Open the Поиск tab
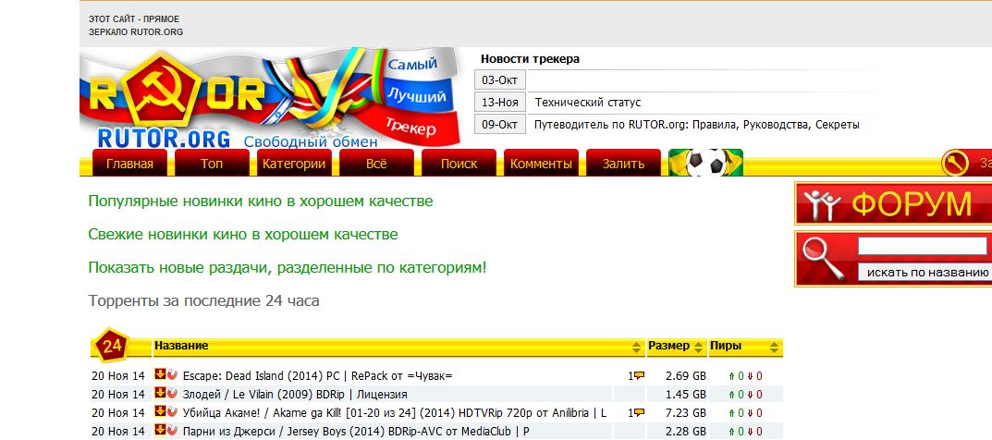The height and width of the screenshot is (440, 992). (x=459, y=163)
